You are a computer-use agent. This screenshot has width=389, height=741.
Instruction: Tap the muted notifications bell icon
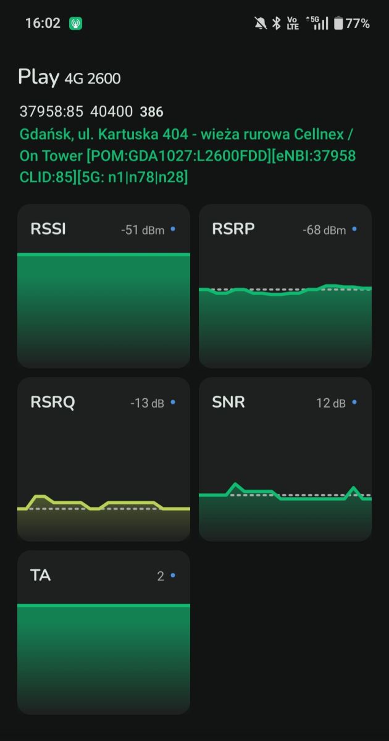[x=261, y=23]
